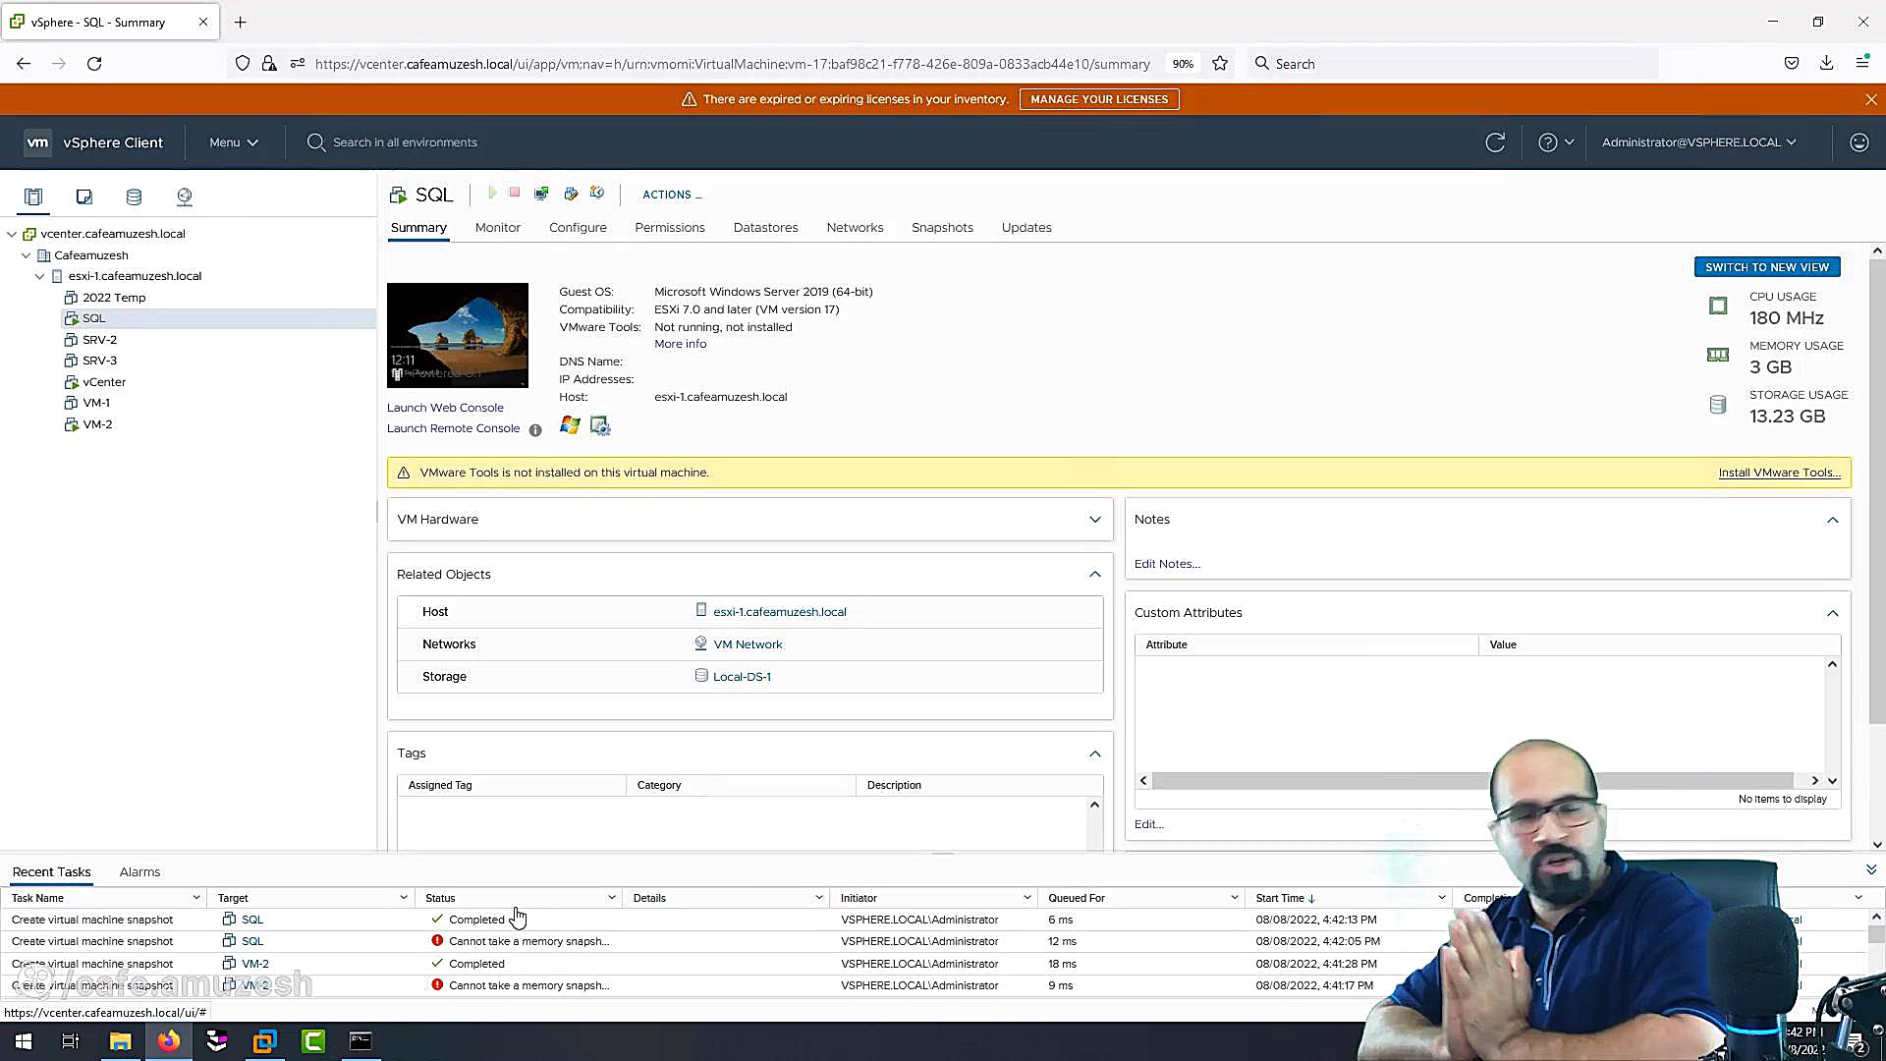Take snapshot icon in SQL toolbar

click(x=597, y=194)
